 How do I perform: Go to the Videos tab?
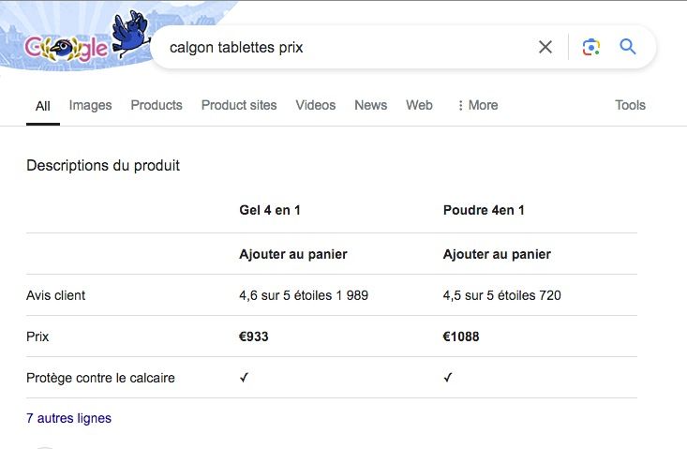point(315,105)
